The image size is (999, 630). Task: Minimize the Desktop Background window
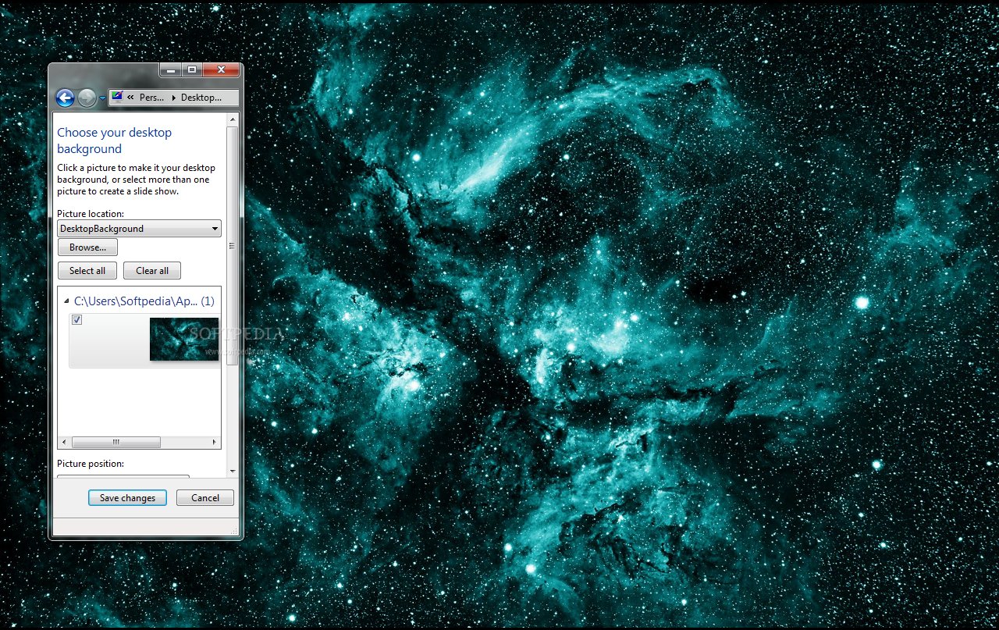171,70
